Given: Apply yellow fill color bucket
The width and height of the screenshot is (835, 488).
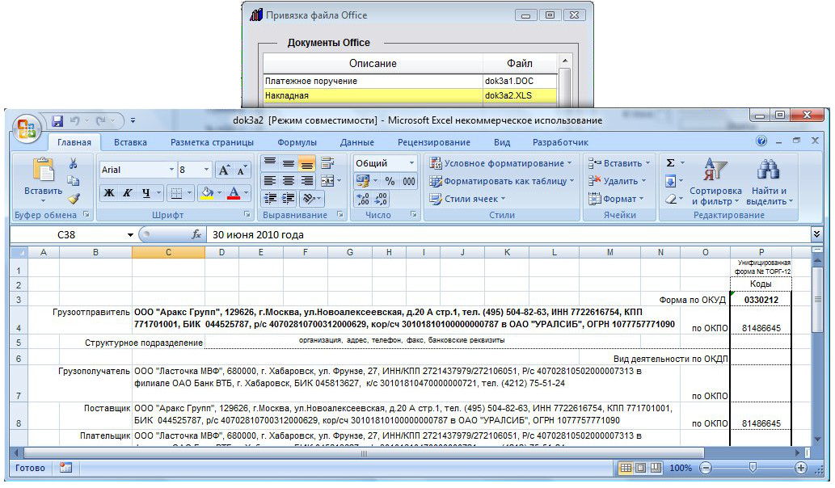Looking at the screenshot, I should point(207,192).
